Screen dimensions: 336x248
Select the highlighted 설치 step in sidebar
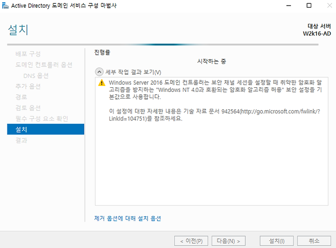46,129
